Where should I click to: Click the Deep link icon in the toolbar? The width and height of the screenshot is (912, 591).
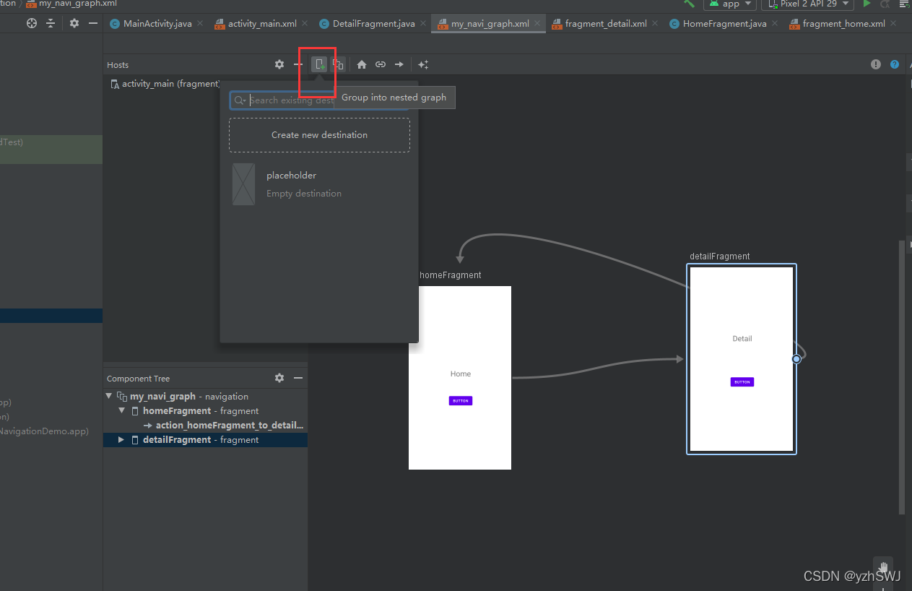coord(380,64)
